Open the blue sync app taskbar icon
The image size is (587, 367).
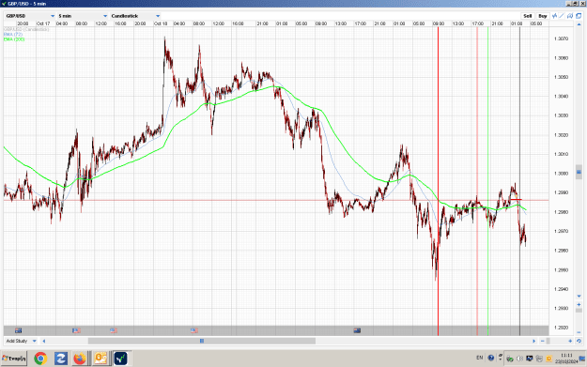coord(60,359)
